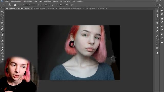Open the History panel icon
This screenshot has height=92, width=164.
162,14
